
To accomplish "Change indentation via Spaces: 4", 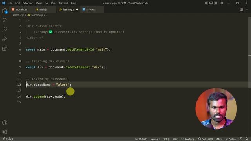I will coord(155,139).
